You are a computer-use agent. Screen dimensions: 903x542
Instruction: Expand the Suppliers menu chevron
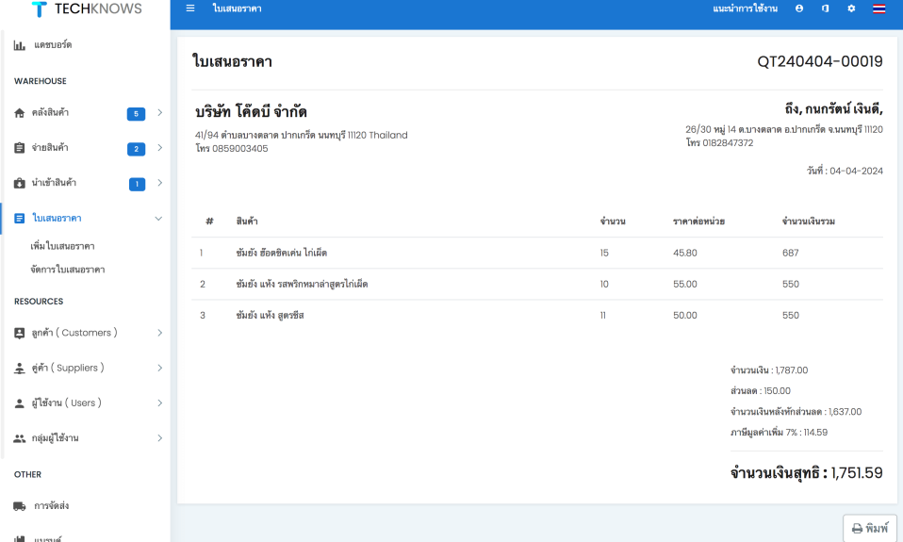[159, 368]
